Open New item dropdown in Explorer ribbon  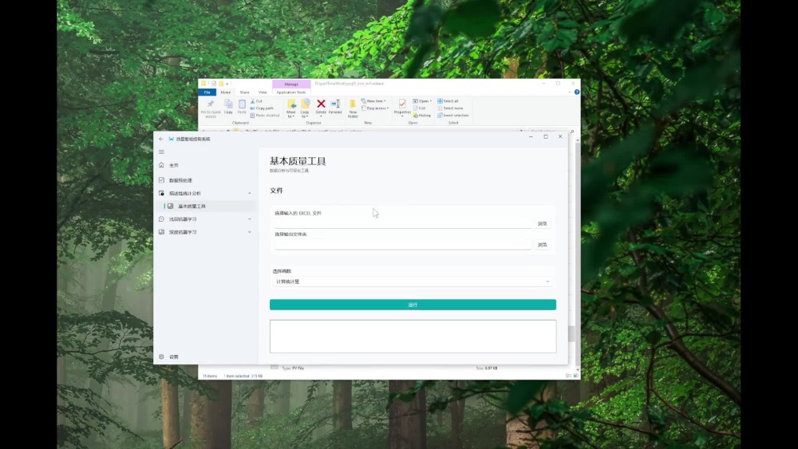[x=373, y=101]
